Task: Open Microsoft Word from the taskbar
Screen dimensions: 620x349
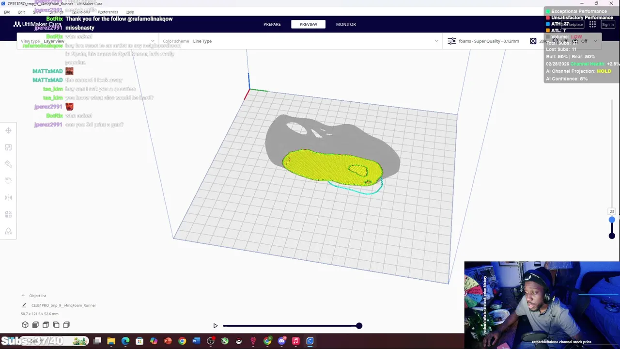Action: tap(196, 341)
